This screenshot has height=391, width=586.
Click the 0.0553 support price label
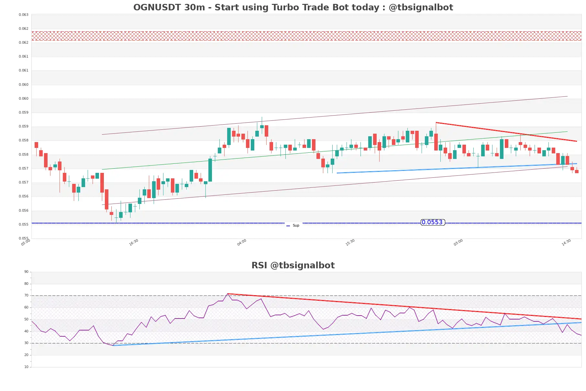click(433, 222)
